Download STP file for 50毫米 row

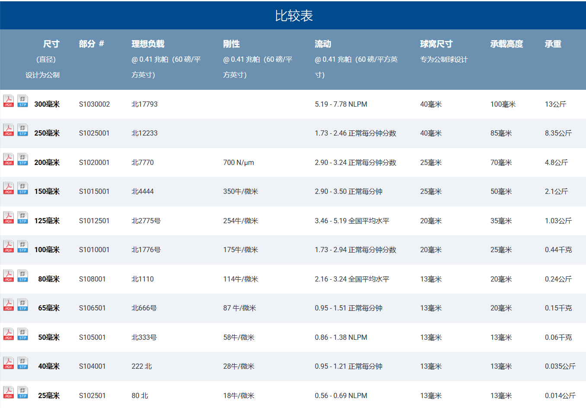click(x=22, y=334)
